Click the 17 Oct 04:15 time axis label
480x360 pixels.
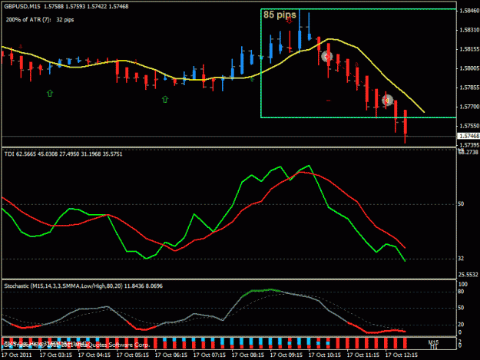tap(94, 355)
